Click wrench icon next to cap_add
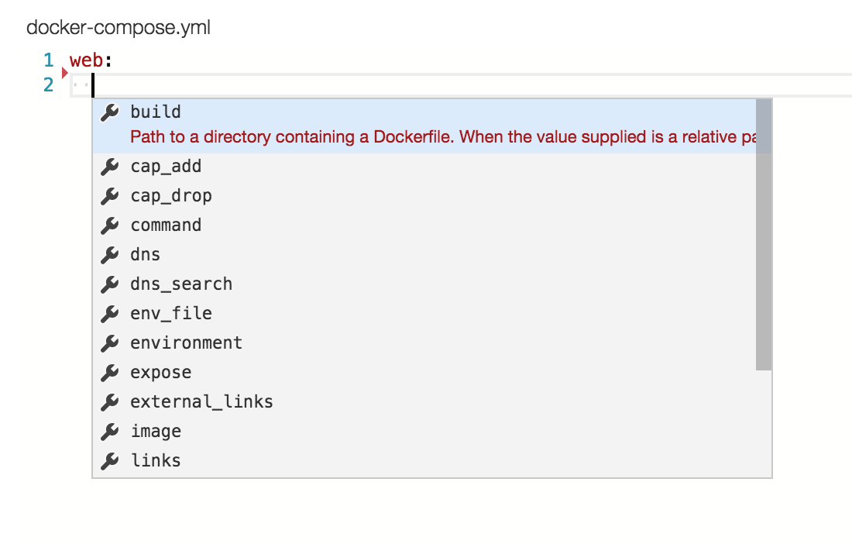This screenshot has height=544, width=852. coord(110,166)
